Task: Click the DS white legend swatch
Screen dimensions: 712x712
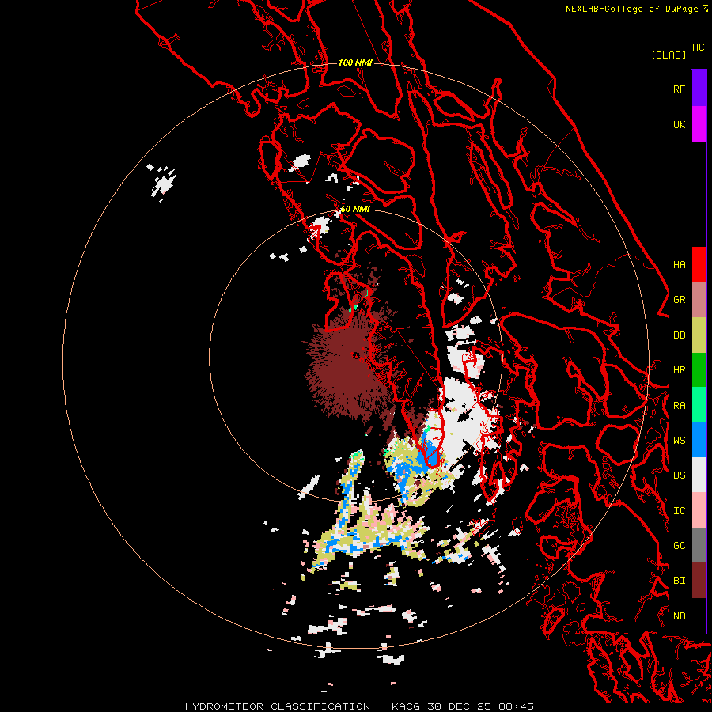Action: point(699,475)
